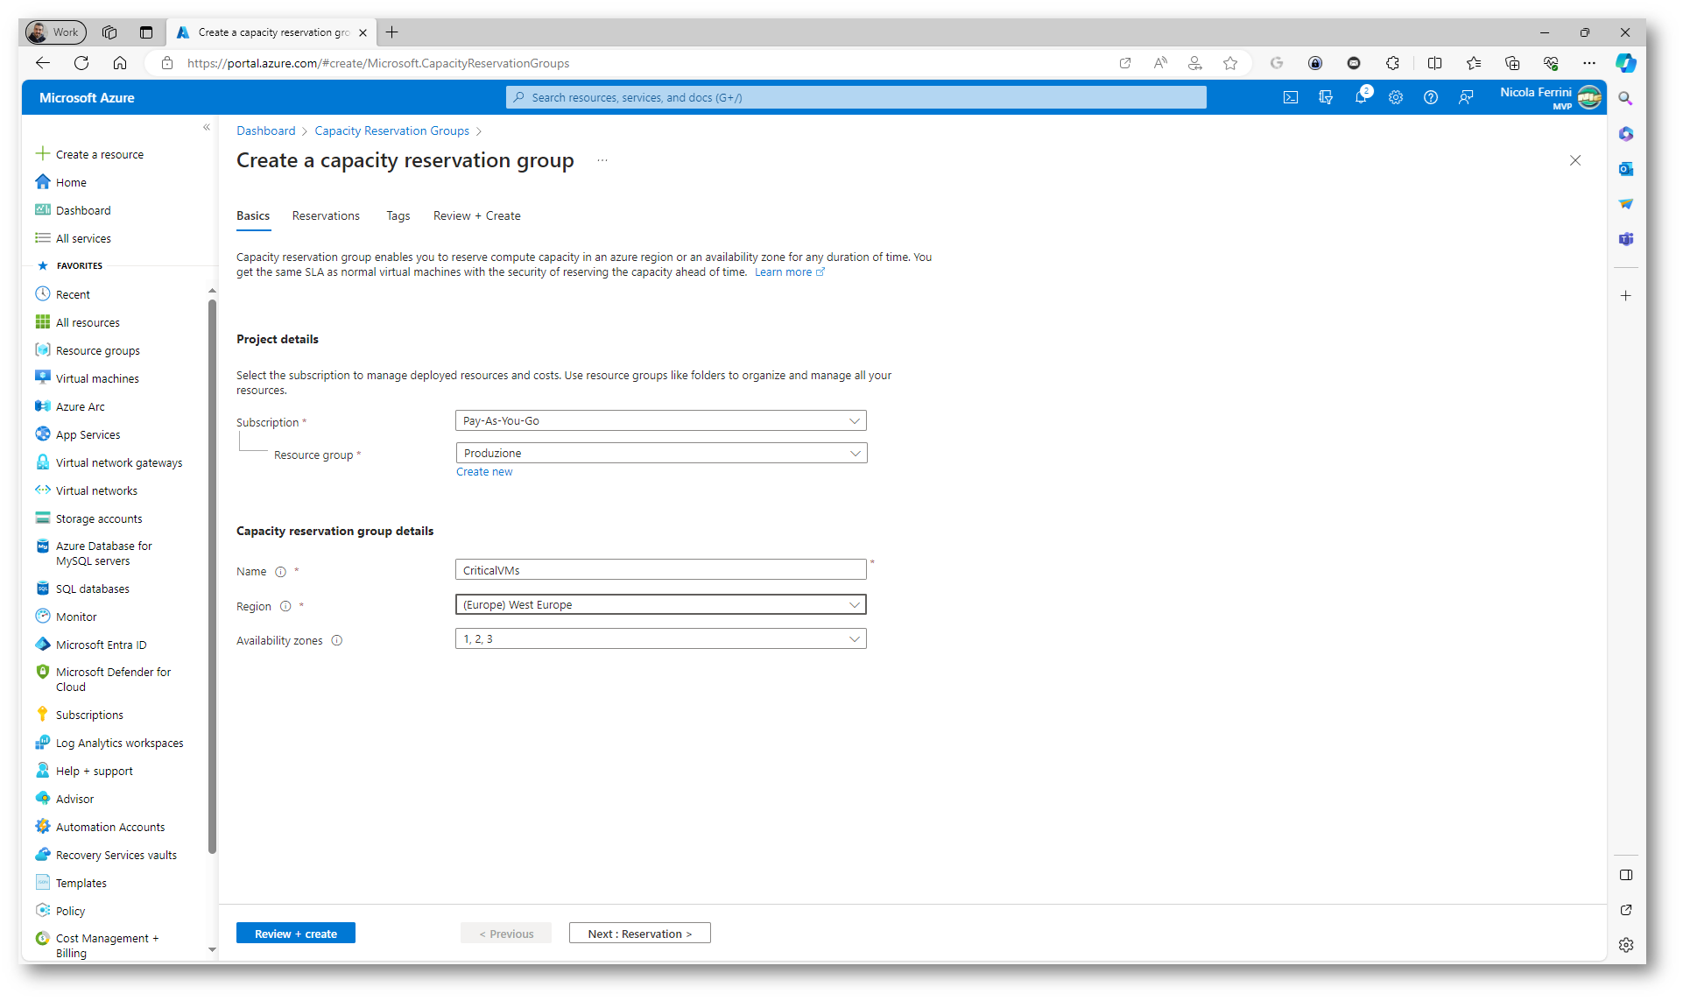The image size is (1683, 1001).
Task: Open Recovery Services vaults in sidebar
Action: coord(116,855)
